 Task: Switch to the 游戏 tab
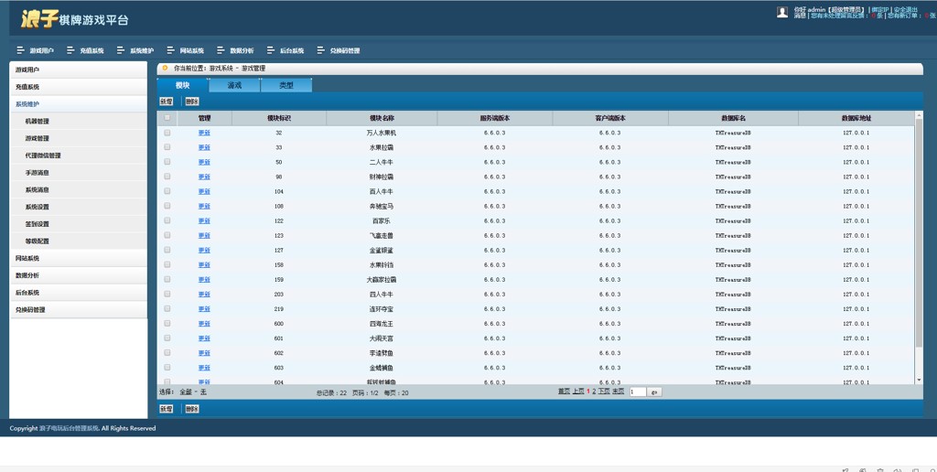(234, 85)
